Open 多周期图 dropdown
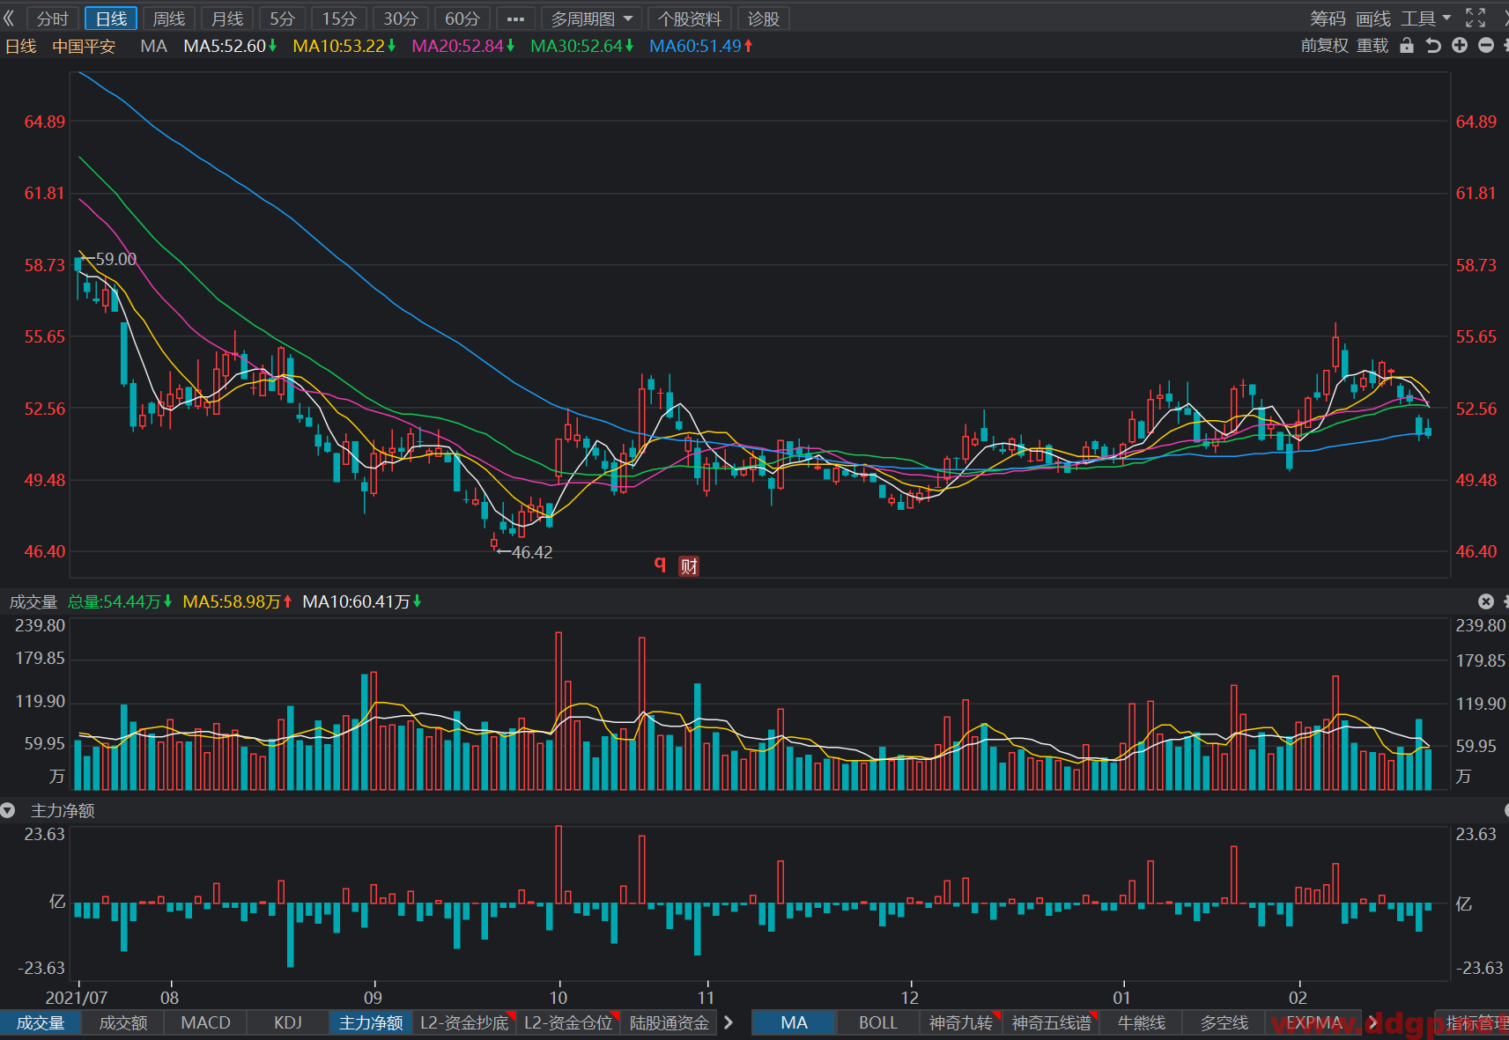Image resolution: width=1509 pixels, height=1040 pixels. [592, 18]
